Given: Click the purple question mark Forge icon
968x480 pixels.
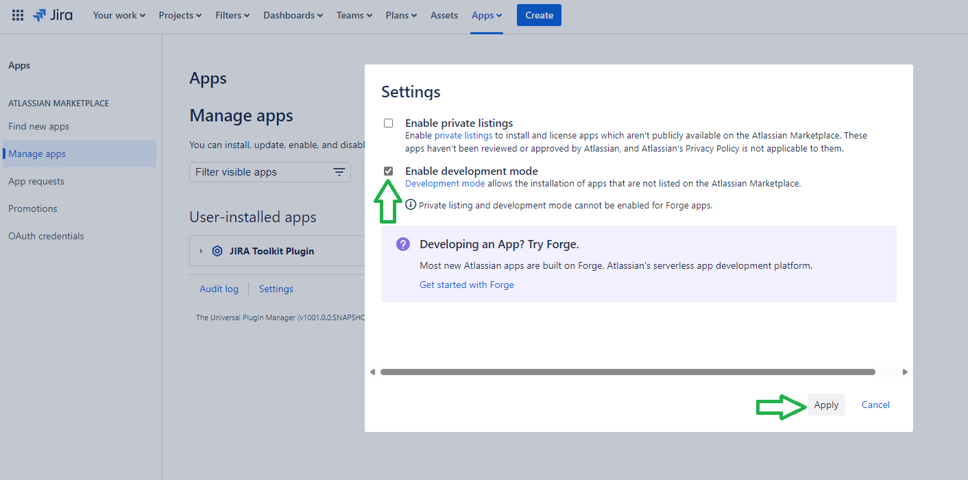Looking at the screenshot, I should 403,244.
